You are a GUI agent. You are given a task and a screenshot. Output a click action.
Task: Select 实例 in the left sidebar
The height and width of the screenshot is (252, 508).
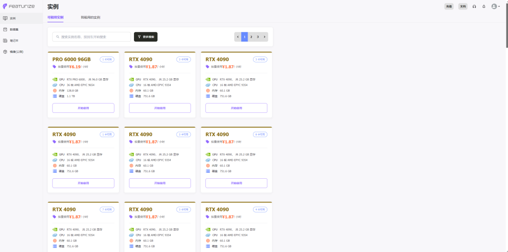(x=12, y=18)
